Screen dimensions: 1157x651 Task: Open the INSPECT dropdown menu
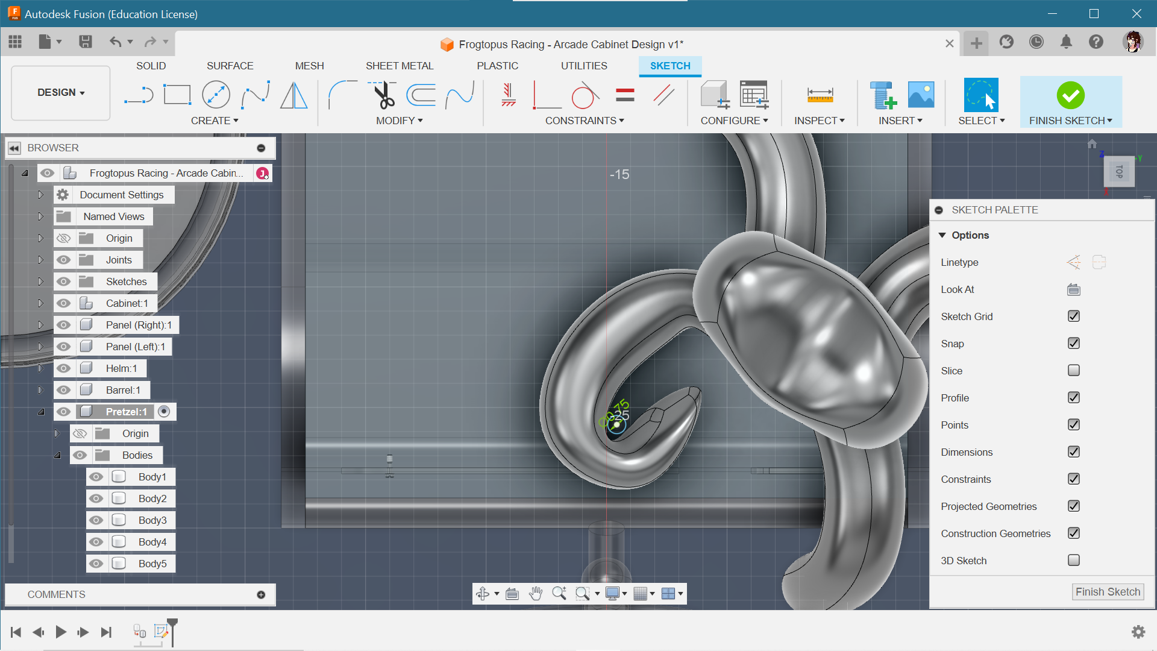(820, 121)
